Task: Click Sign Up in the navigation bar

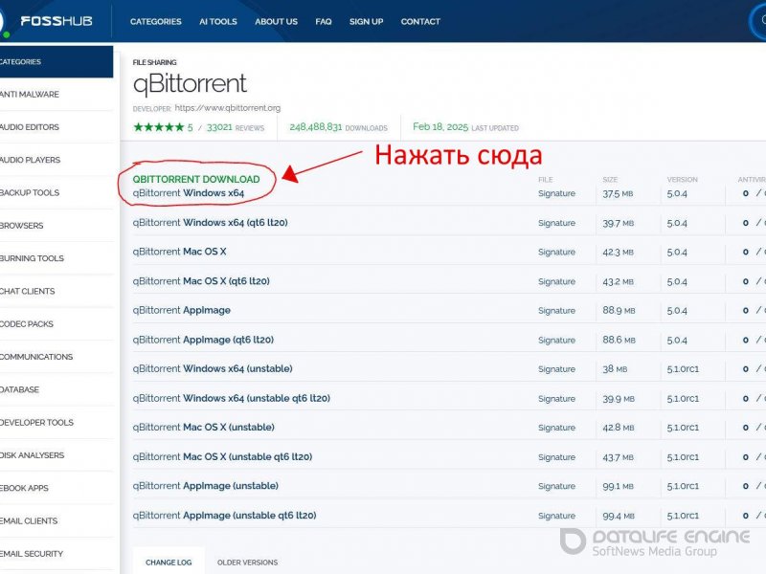Action: pyautogui.click(x=367, y=21)
